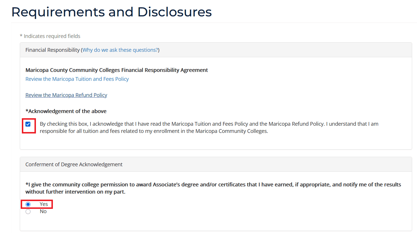Image resolution: width=417 pixels, height=233 pixels.
Task: Select the Yes radio button
Action: coord(28,204)
